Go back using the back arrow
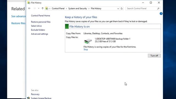This screenshot has height=99, width=176. [29, 9]
